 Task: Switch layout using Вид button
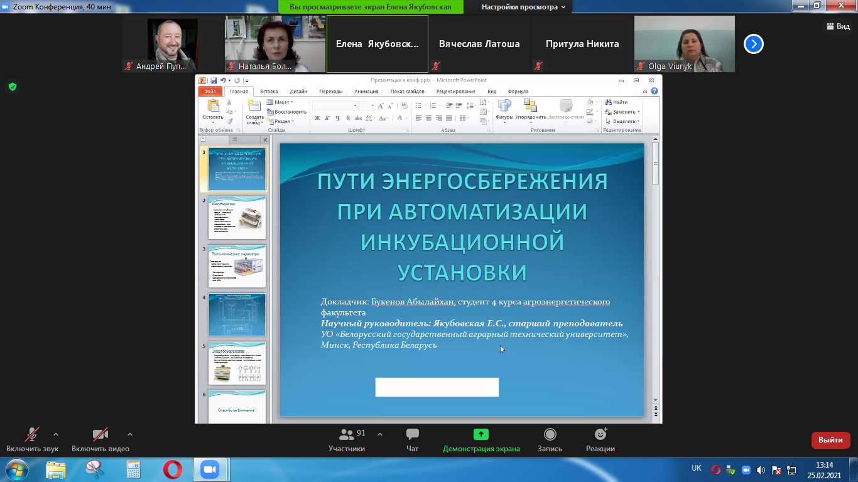click(837, 26)
